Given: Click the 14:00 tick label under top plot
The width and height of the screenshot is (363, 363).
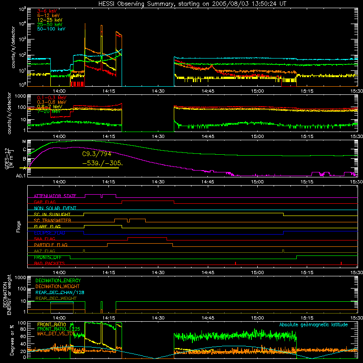Looking at the screenshot, I should (x=59, y=91).
